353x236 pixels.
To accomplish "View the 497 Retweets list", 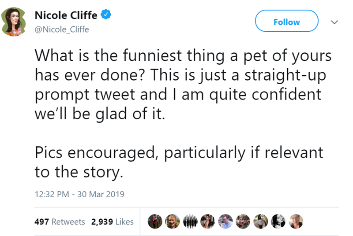I will click(x=60, y=222).
